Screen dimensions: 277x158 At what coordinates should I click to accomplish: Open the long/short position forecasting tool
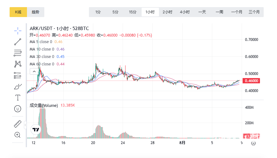coord(18,75)
